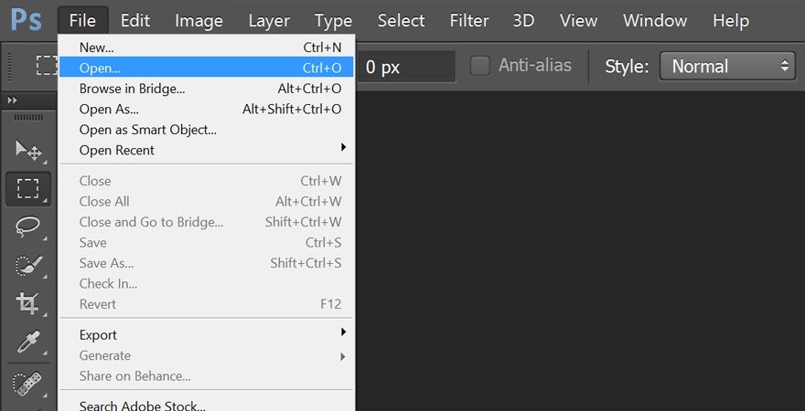The height and width of the screenshot is (411, 805).
Task: Select the Rectangular Marquee tool
Action: click(28, 188)
